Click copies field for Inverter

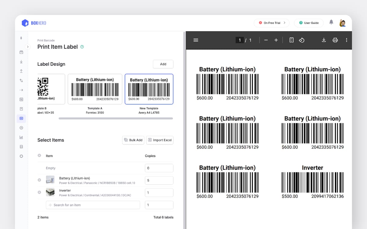pyautogui.click(x=159, y=193)
